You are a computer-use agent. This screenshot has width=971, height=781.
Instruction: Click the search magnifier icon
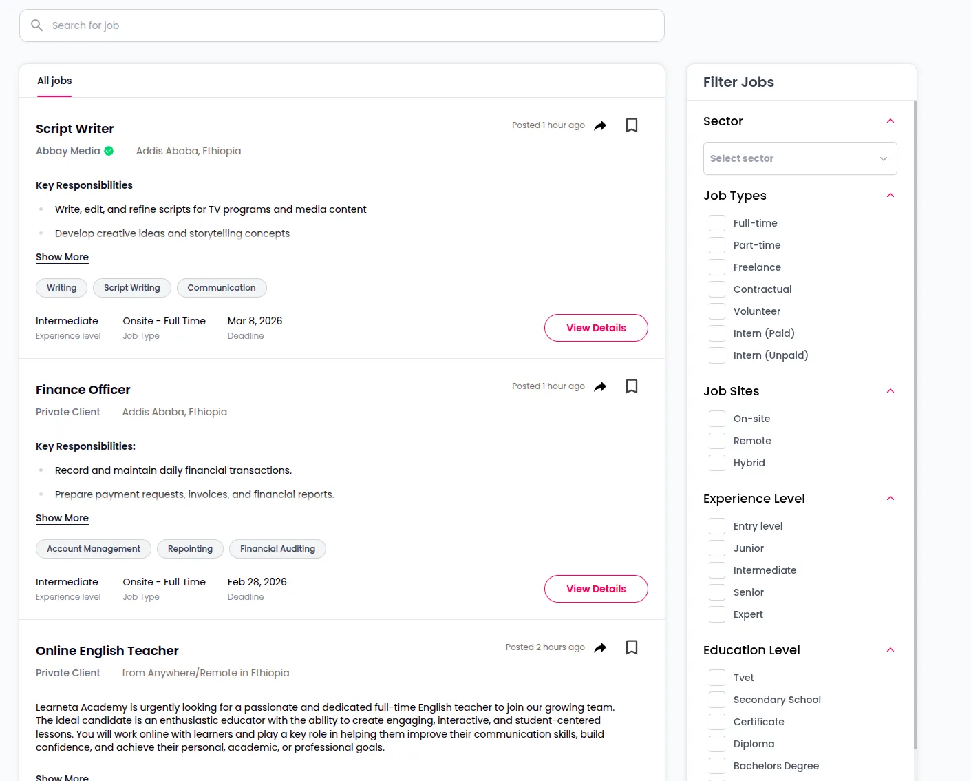click(x=37, y=25)
